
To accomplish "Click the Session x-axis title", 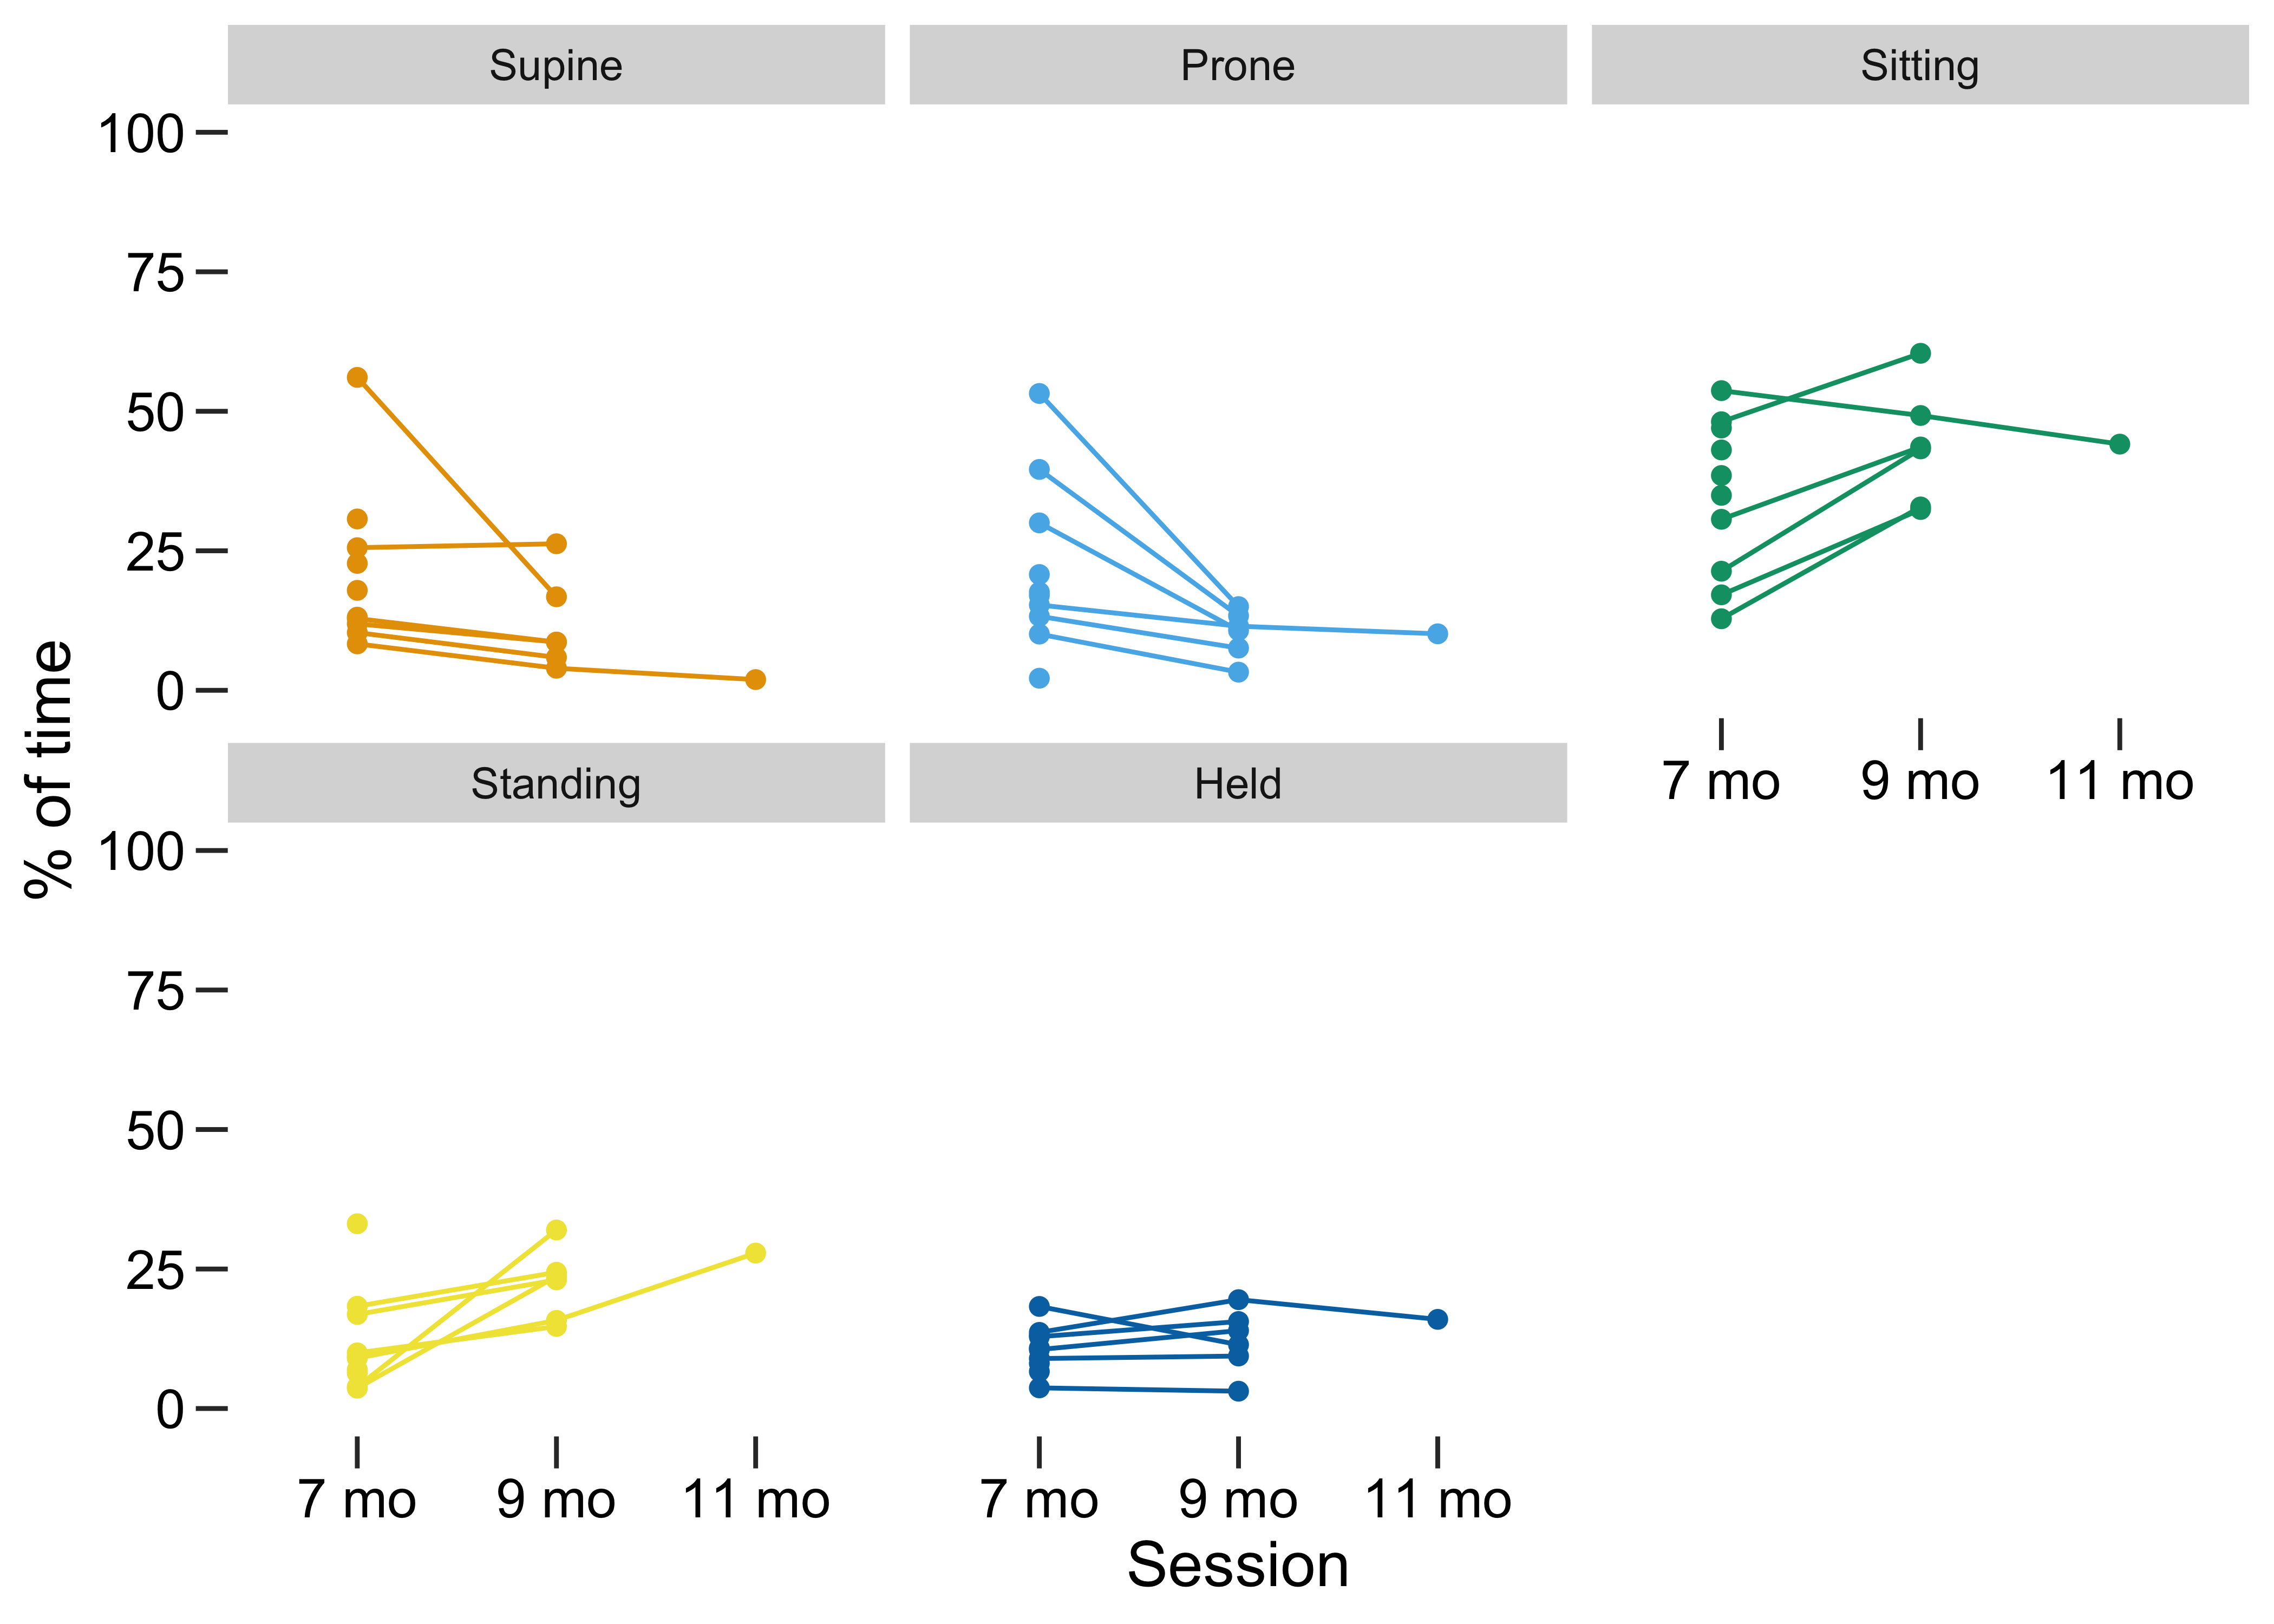I will (x=1237, y=1565).
